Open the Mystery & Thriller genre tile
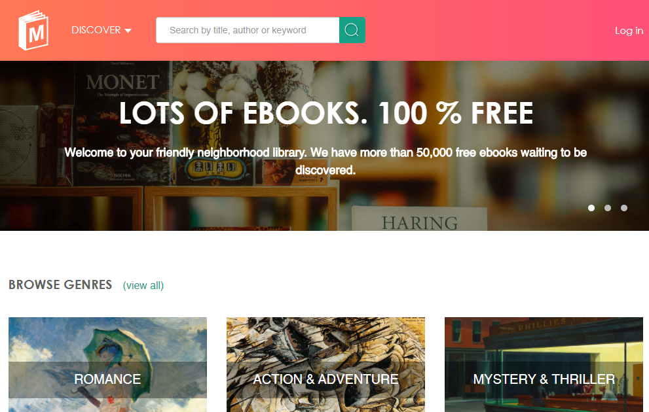 pos(544,364)
